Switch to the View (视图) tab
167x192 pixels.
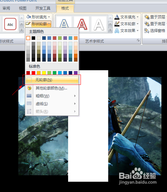point(23,8)
